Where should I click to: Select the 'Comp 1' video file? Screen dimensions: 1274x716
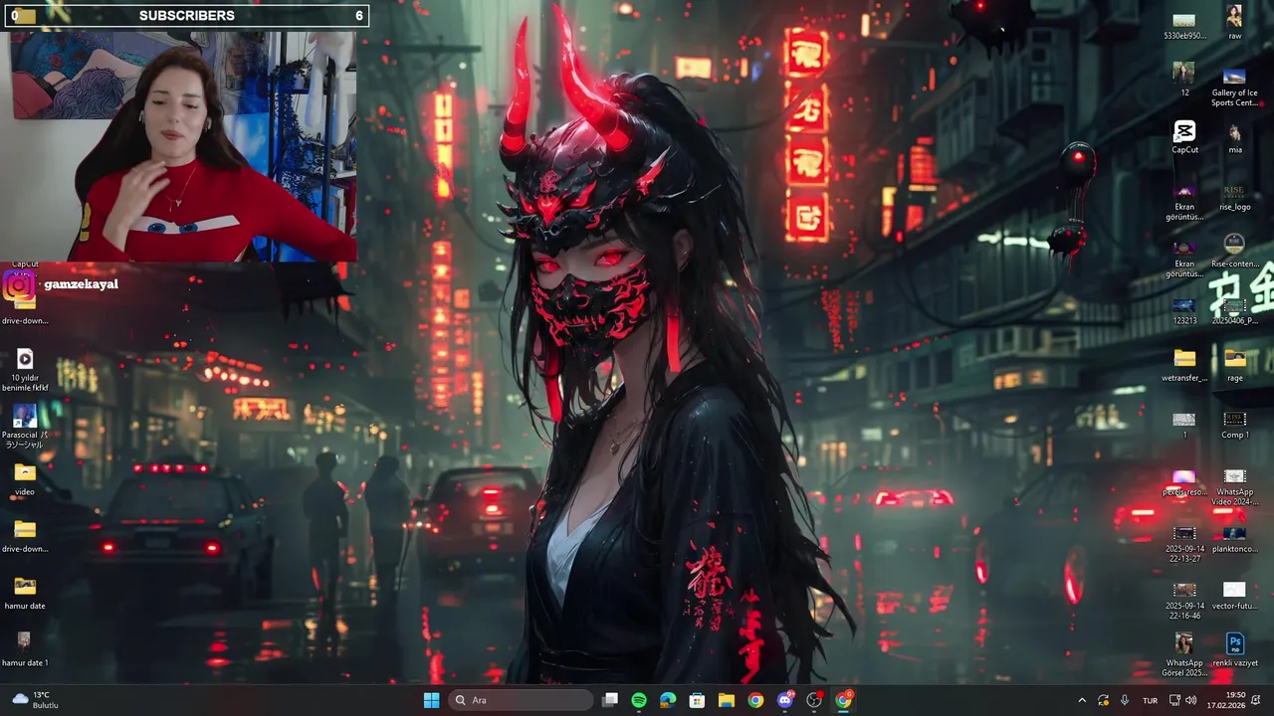click(x=1234, y=424)
